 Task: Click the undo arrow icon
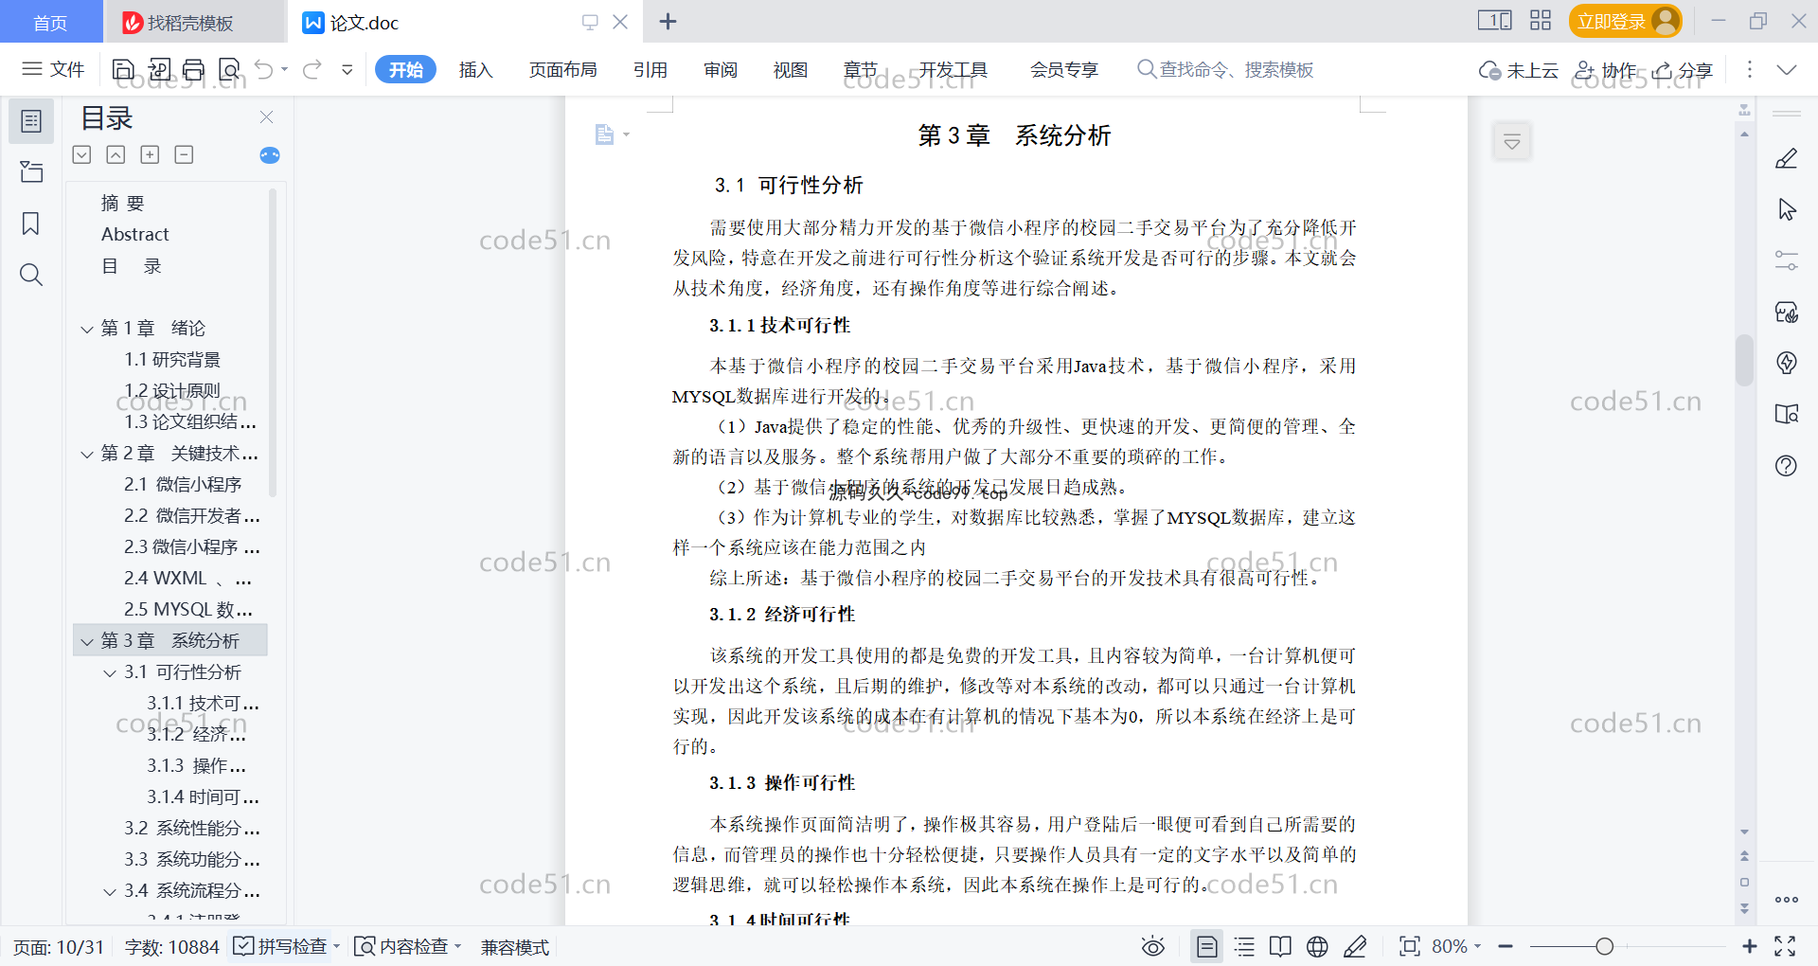point(264,69)
